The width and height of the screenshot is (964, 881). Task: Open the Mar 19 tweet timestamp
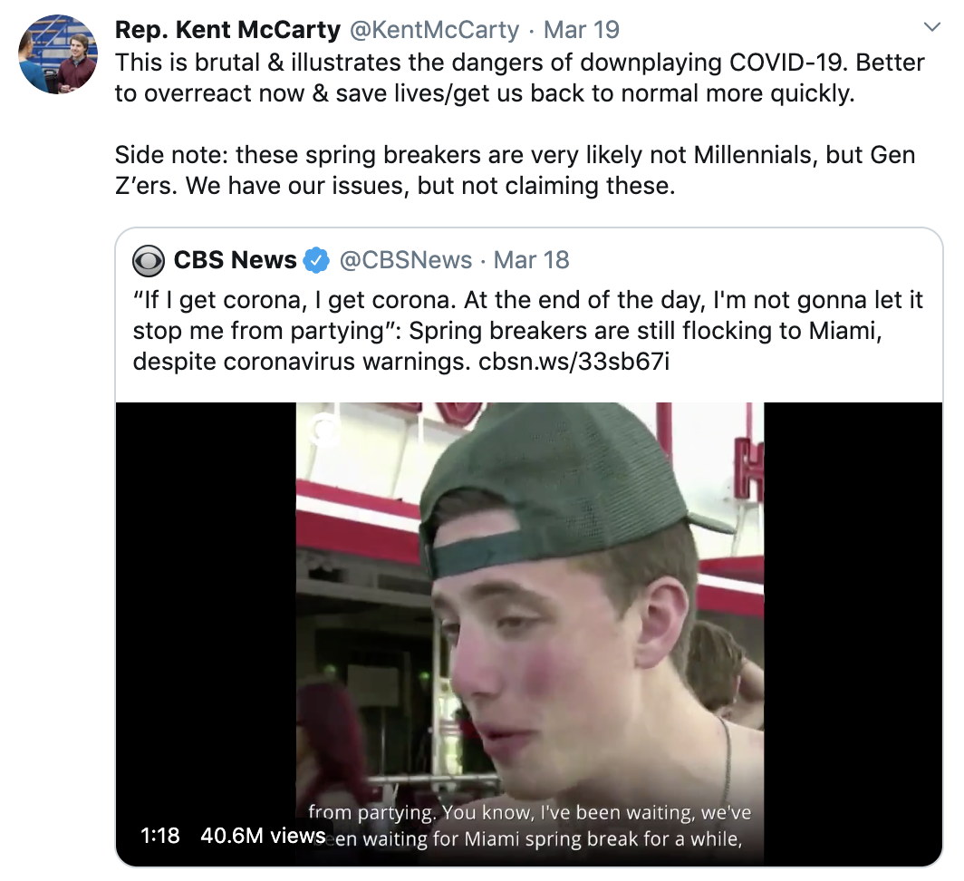point(581,30)
